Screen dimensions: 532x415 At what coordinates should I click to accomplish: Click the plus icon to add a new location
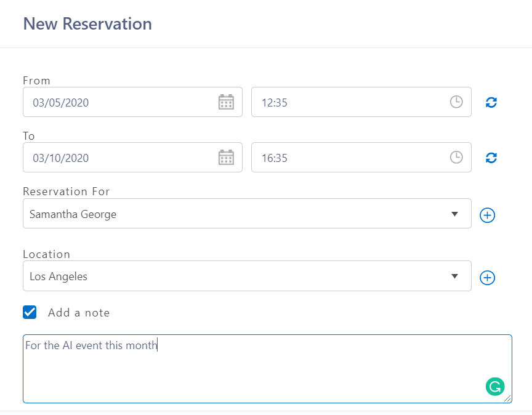[x=487, y=278]
